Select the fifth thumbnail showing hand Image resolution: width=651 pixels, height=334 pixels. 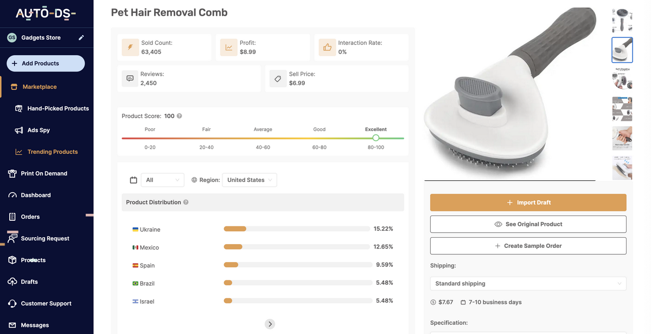click(x=622, y=138)
